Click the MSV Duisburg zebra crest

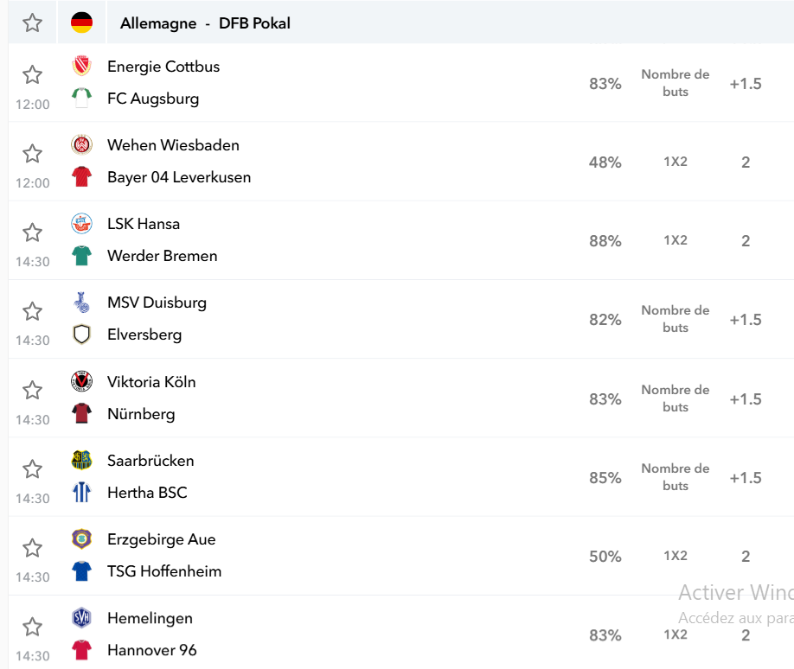click(x=81, y=303)
